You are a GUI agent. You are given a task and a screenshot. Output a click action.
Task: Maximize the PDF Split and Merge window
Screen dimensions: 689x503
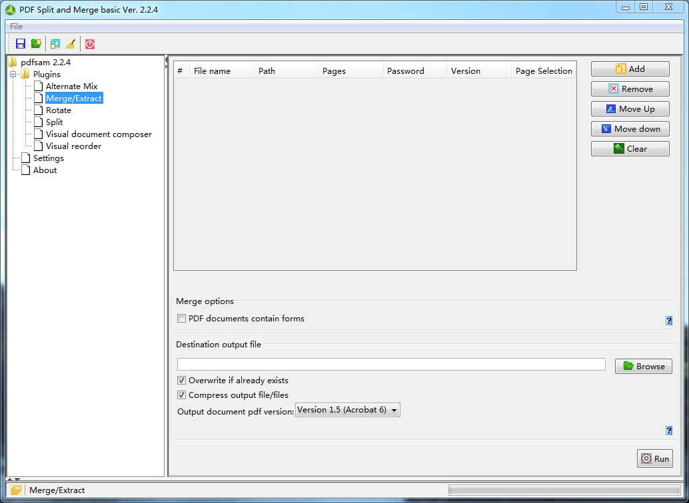coord(644,7)
